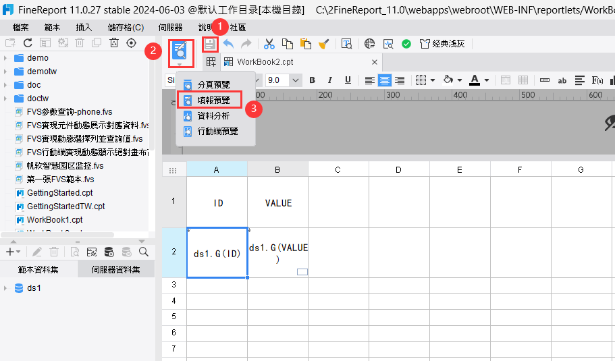The height and width of the screenshot is (361, 615).
Task: Cut selection with scissors icon
Action: coord(269,44)
